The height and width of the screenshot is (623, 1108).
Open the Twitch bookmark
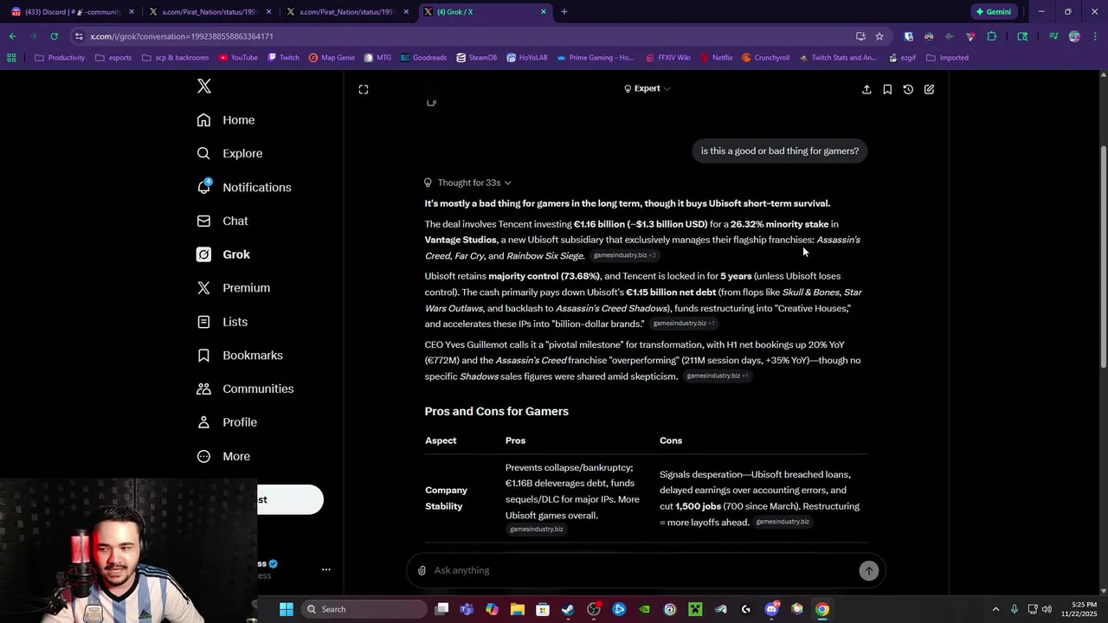[x=284, y=58]
